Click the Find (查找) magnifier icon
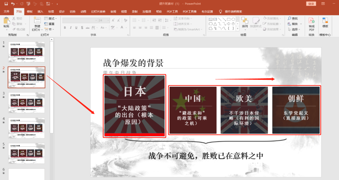This screenshot has height=180, width=339. coord(289,18)
